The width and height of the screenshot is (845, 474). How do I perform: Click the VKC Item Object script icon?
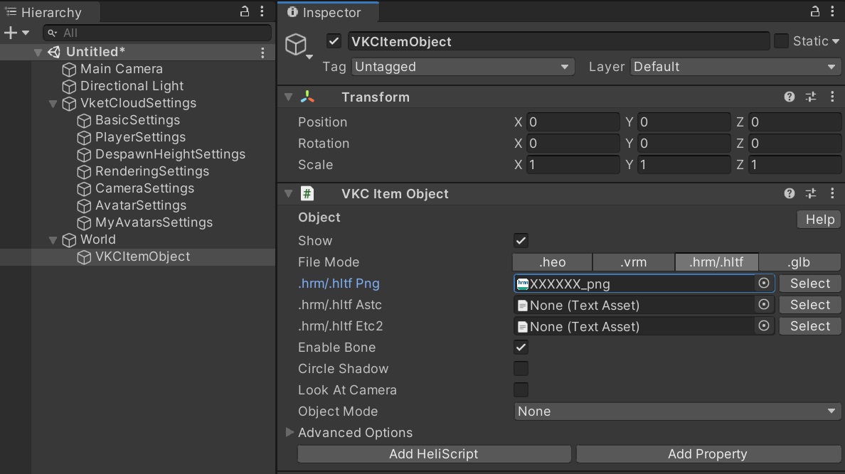[x=306, y=193]
